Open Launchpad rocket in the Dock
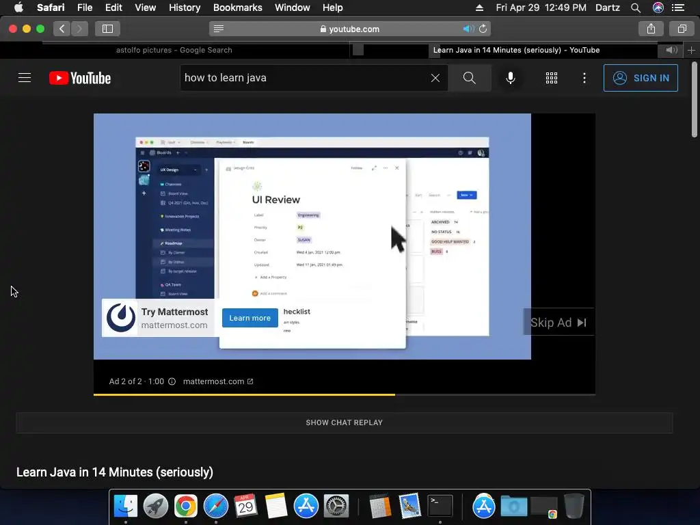The width and height of the screenshot is (700, 525). click(x=155, y=507)
